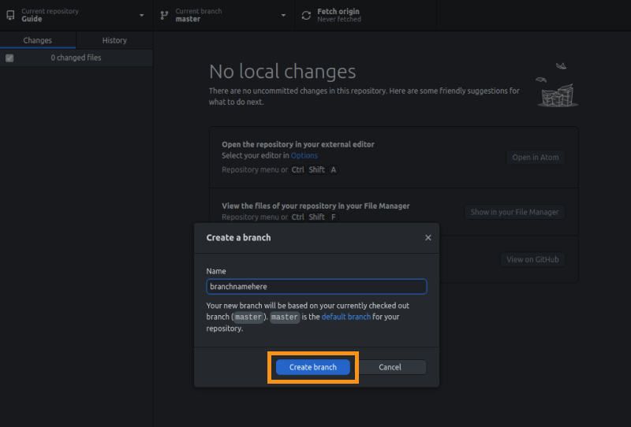Follow the default branch link
The image size is (631, 427).
(x=345, y=317)
